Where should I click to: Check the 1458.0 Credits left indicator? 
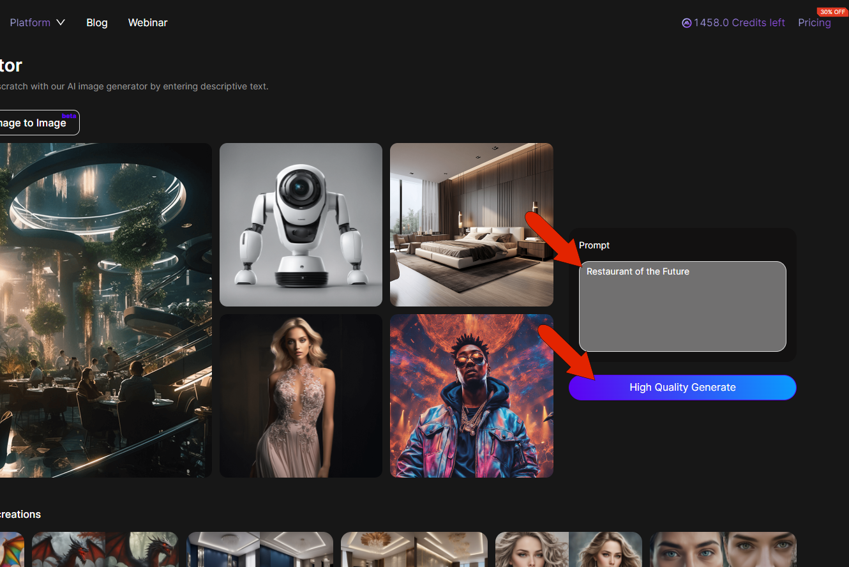[x=733, y=22]
